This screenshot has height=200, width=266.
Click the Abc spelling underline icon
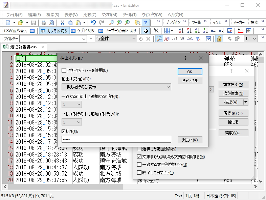[241, 31]
